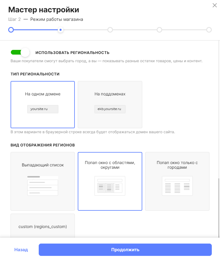
Task: Click the Мастер настройки title
Action: click(44, 10)
